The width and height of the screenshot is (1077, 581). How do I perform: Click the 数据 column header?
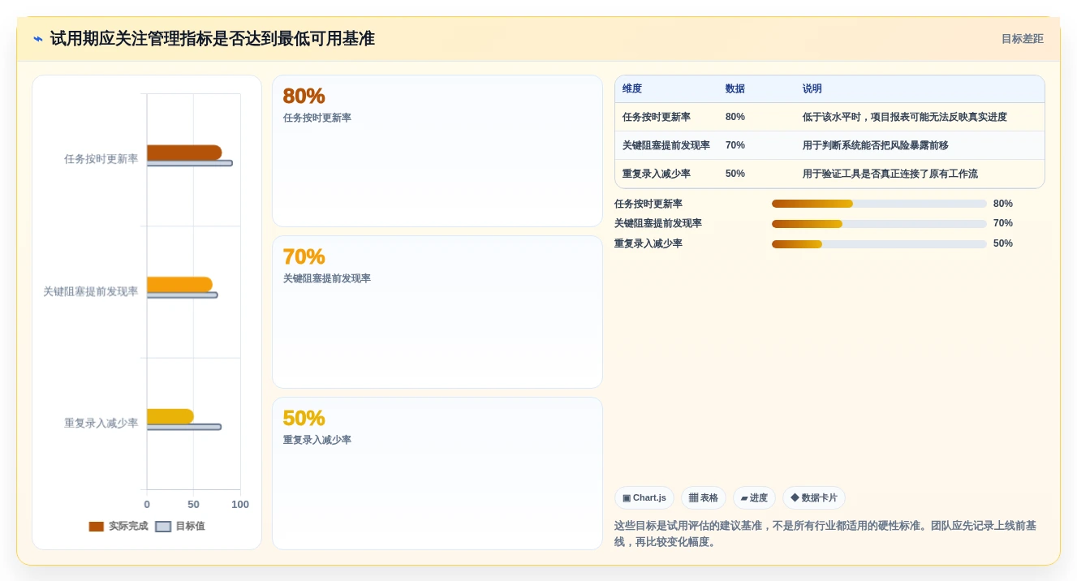click(735, 89)
